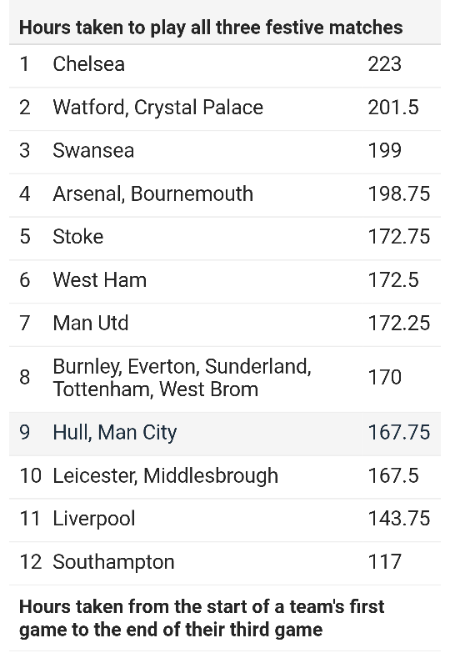Select the 167.75 hours value

[399, 433]
